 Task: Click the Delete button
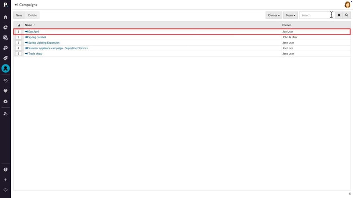[32, 15]
